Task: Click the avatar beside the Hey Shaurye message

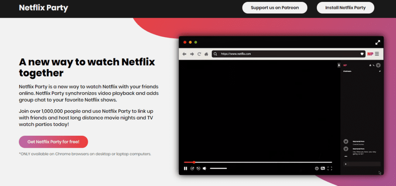Action: 346,149
